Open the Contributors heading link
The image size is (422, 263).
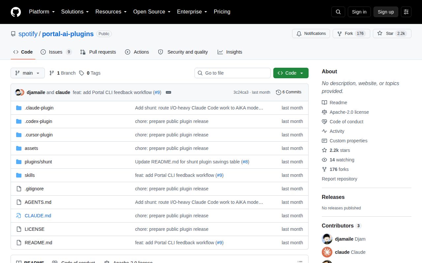point(342,226)
